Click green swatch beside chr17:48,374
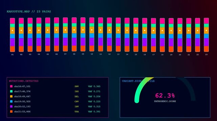Viewport: 217px width, 121px height. point(12,91)
